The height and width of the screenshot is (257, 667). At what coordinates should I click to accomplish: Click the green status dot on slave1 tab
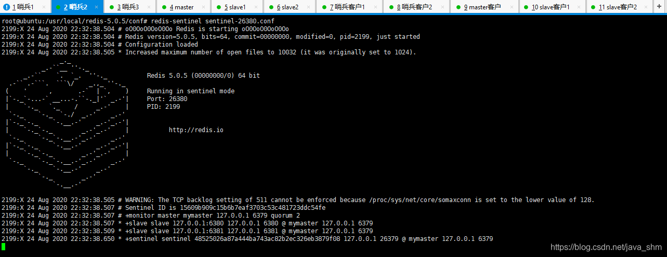(x=218, y=7)
